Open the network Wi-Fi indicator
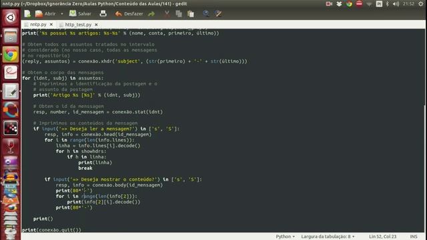 pyautogui.click(x=369, y=4)
